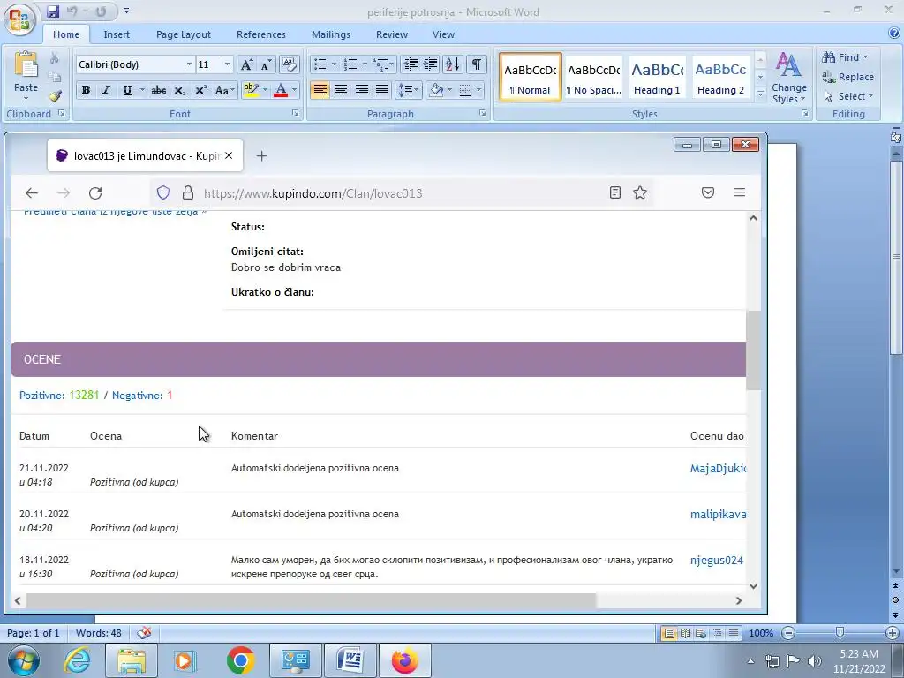Open the View tab
This screenshot has width=904, height=678.
pos(443,34)
